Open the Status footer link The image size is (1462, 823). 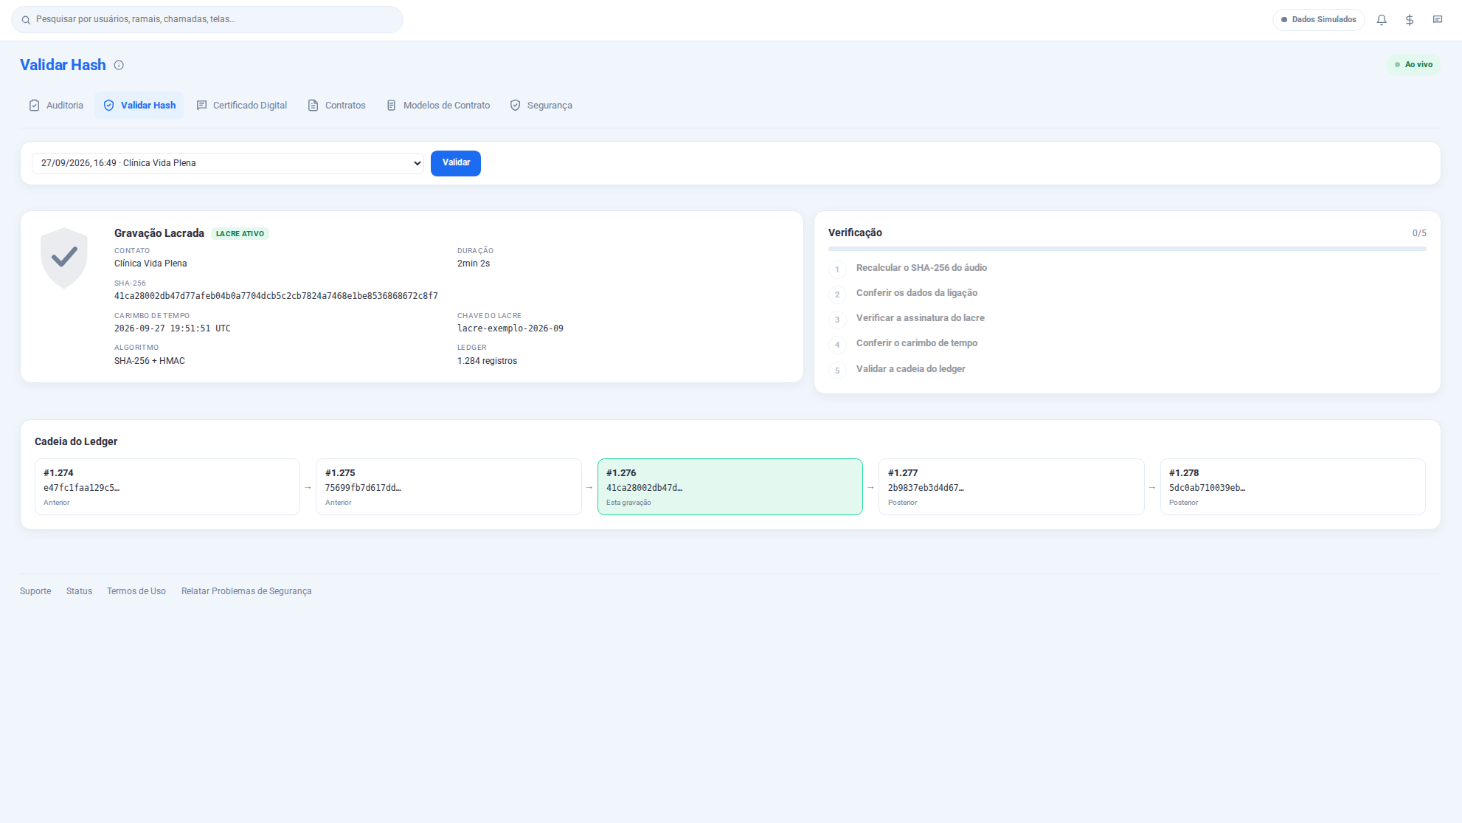pyautogui.click(x=79, y=591)
